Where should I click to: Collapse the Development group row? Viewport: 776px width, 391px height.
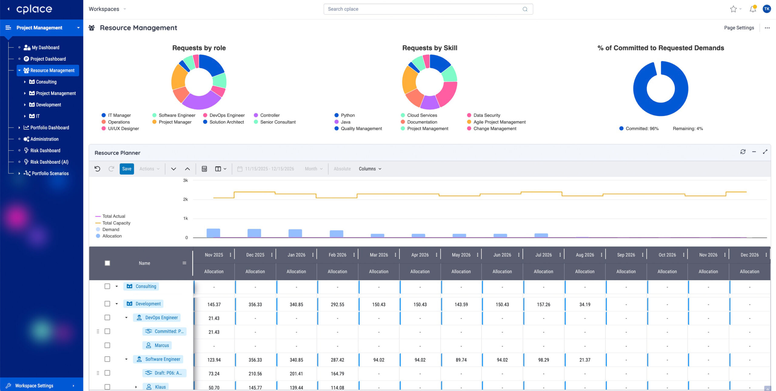[117, 304]
